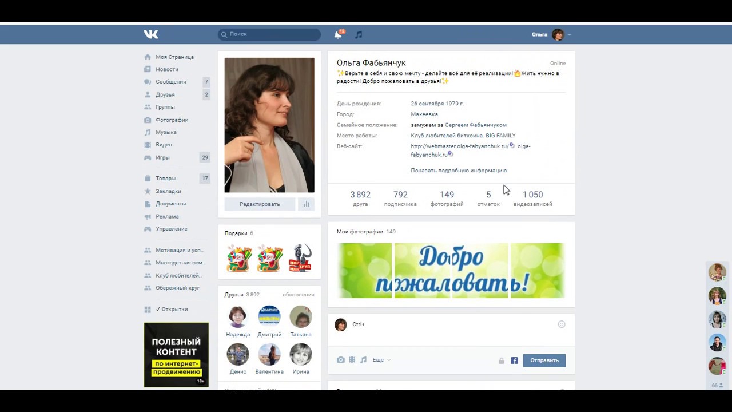Open friend Надежда's avatar
This screenshot has height=412, width=732.
click(238, 317)
